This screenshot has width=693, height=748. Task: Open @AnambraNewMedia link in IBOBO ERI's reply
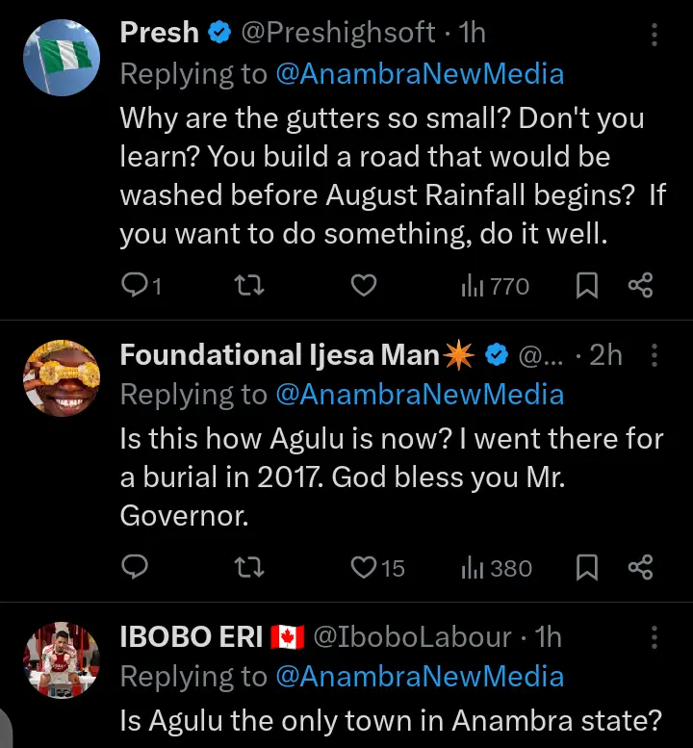(x=420, y=678)
